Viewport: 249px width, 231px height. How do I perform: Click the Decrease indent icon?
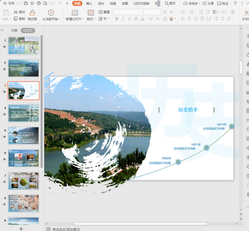201,12
